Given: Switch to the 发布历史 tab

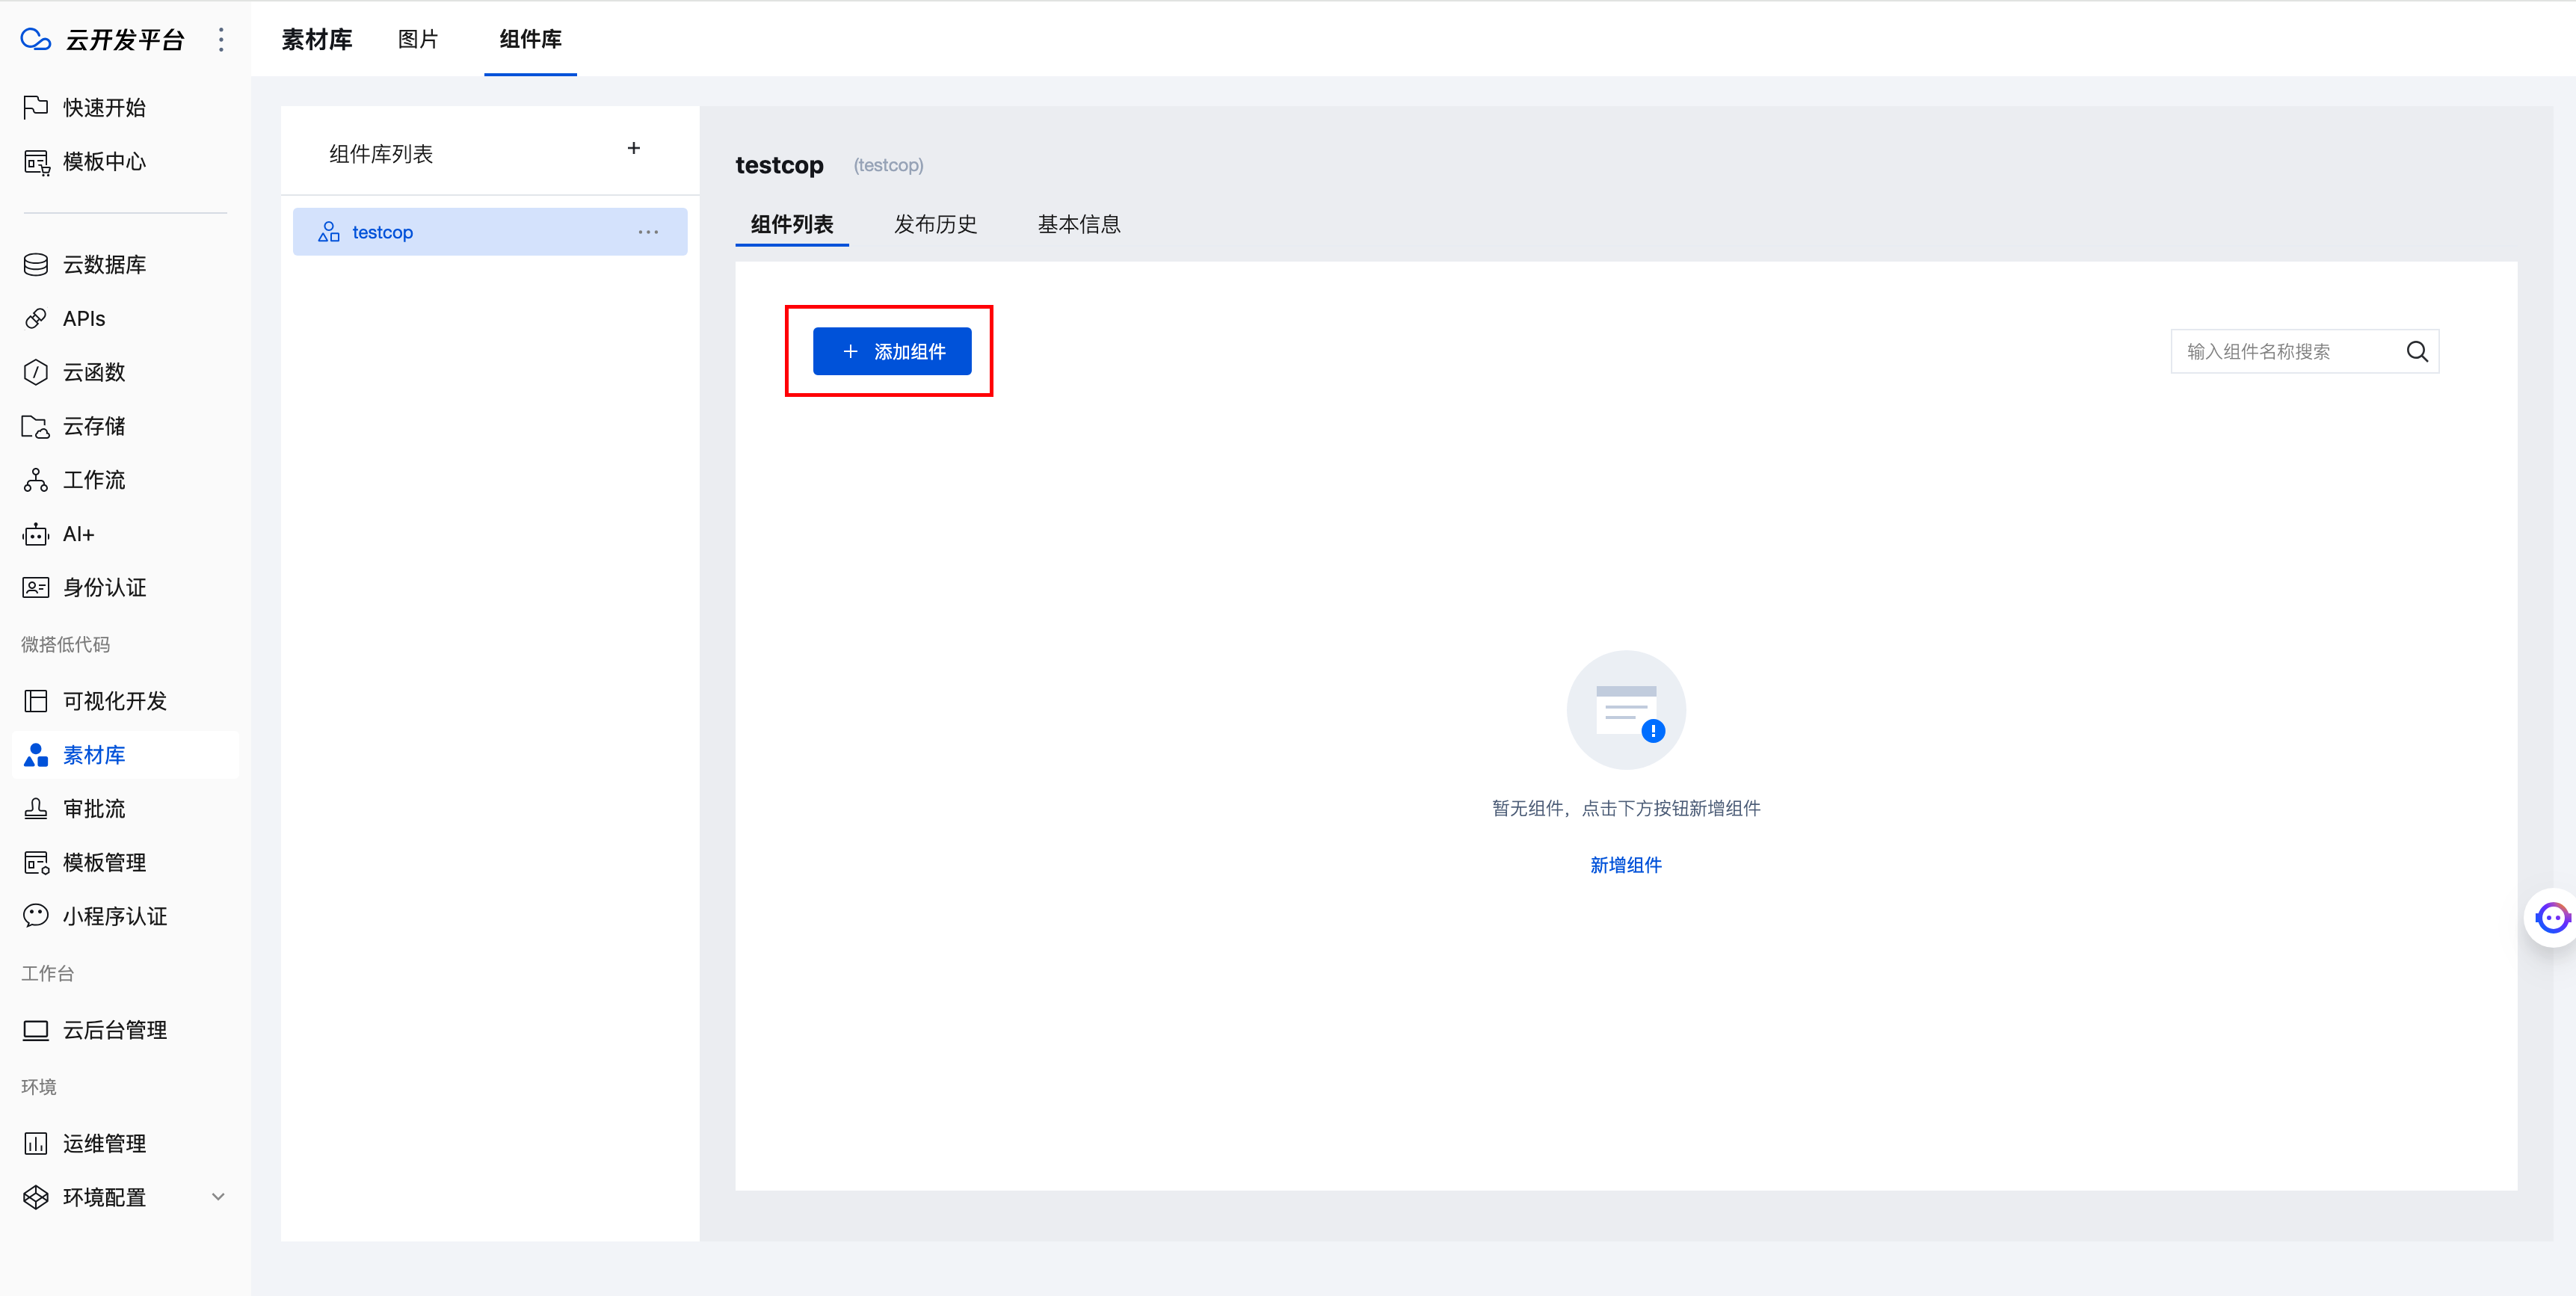Looking at the screenshot, I should point(935,224).
